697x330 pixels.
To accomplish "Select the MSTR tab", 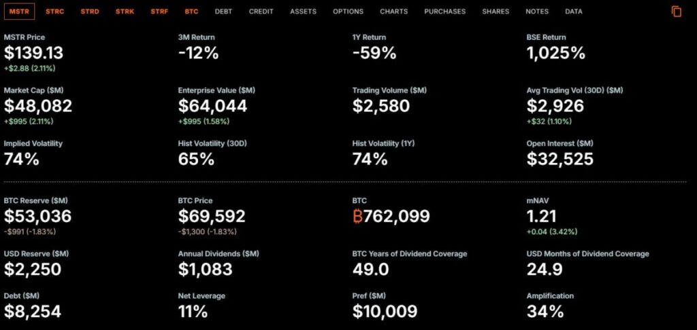I will [19, 12].
